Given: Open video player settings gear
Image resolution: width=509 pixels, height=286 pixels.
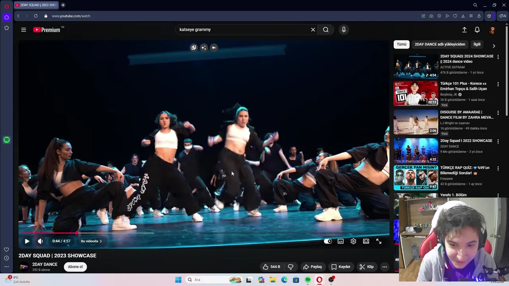Looking at the screenshot, I should [x=353, y=241].
